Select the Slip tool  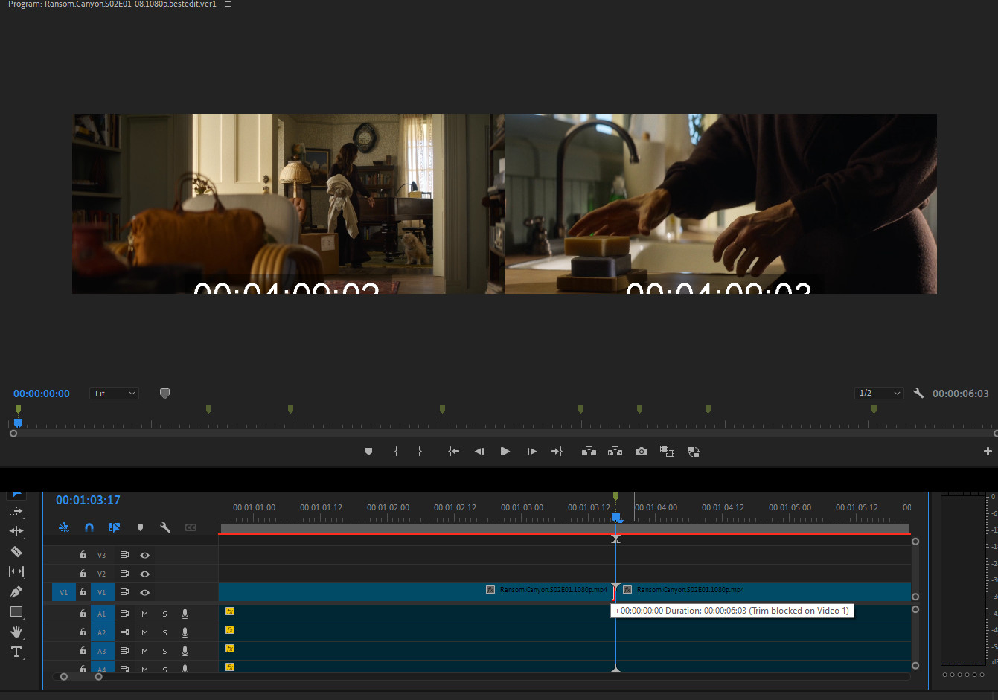coord(16,571)
